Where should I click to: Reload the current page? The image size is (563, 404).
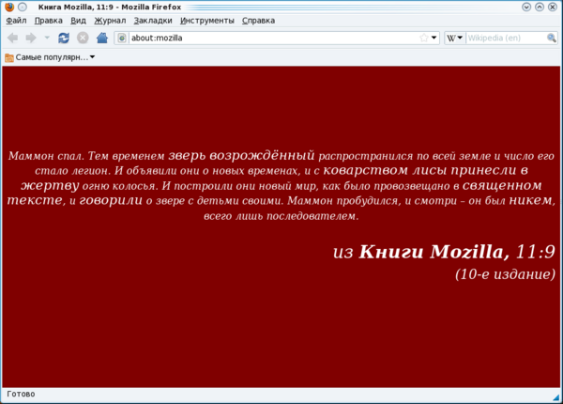(64, 39)
